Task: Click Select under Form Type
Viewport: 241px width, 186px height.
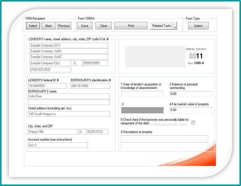Action: click(x=198, y=26)
